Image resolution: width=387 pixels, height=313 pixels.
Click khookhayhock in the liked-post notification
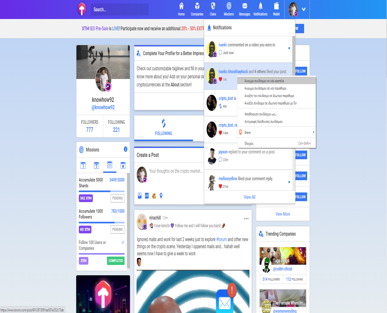(238, 72)
